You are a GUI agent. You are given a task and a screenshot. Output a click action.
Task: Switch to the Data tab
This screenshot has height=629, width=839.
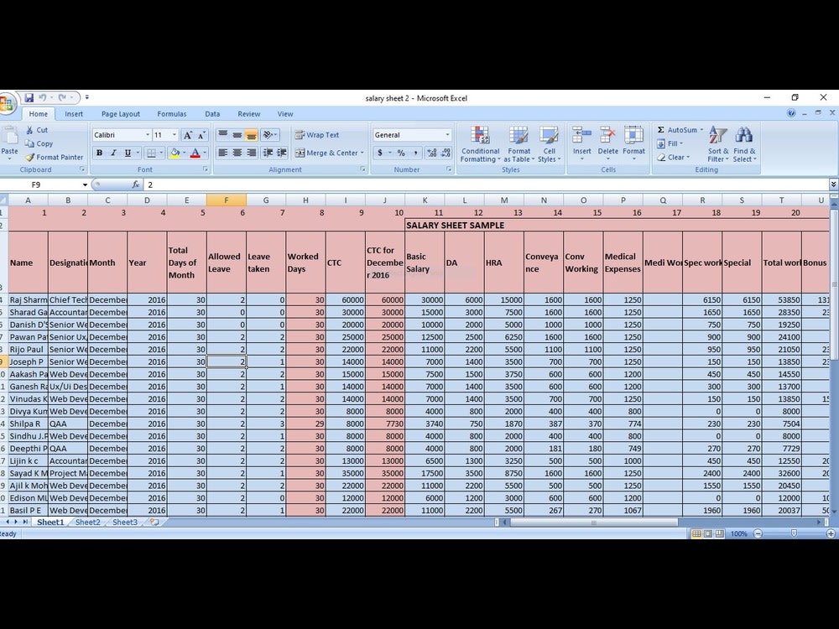(x=212, y=114)
